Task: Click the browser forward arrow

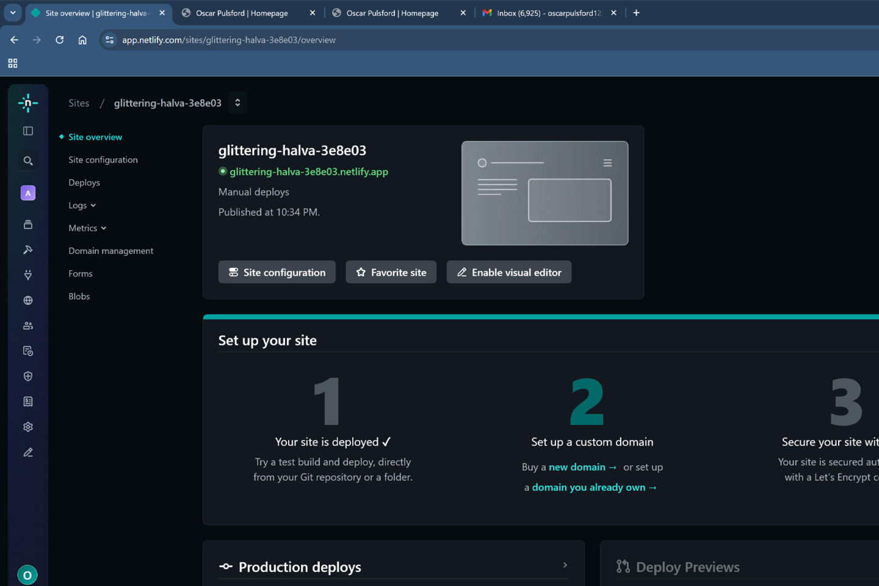Action: [37, 40]
